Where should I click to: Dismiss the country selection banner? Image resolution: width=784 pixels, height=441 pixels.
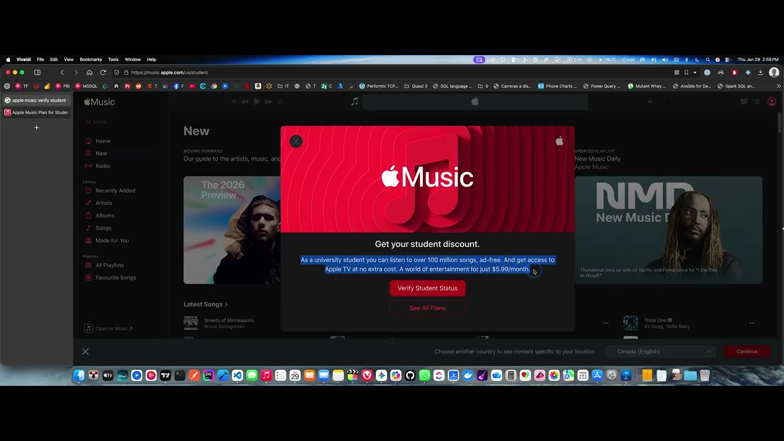tap(85, 352)
